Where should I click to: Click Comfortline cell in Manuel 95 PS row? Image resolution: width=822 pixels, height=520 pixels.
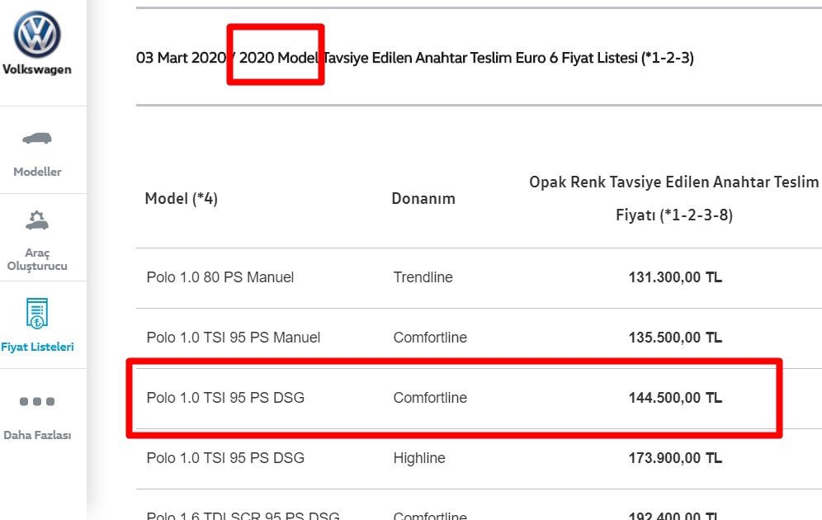[x=431, y=338]
